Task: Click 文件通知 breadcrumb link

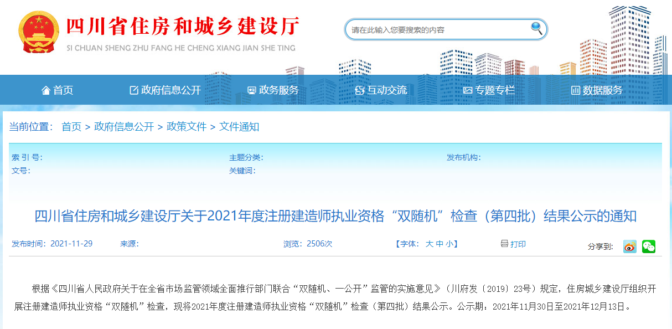Action: point(239,127)
